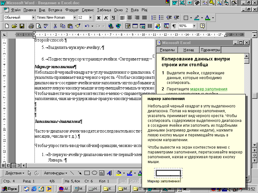Viewport: 258px width, 193px height.
Task: Open the Файл menu
Action: click(x=15, y=10)
